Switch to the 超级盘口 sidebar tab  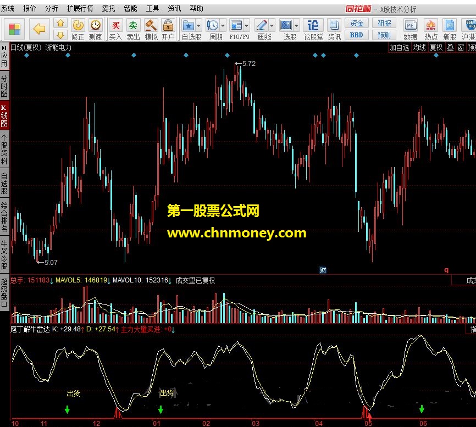pos(4,292)
